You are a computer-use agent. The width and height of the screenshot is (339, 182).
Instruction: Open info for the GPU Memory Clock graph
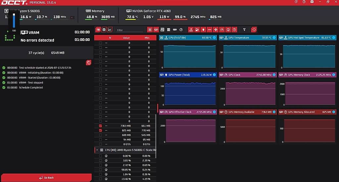click(x=334, y=75)
